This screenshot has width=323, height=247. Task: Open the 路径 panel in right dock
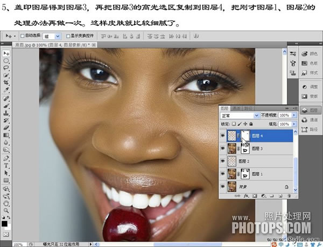point(310,129)
